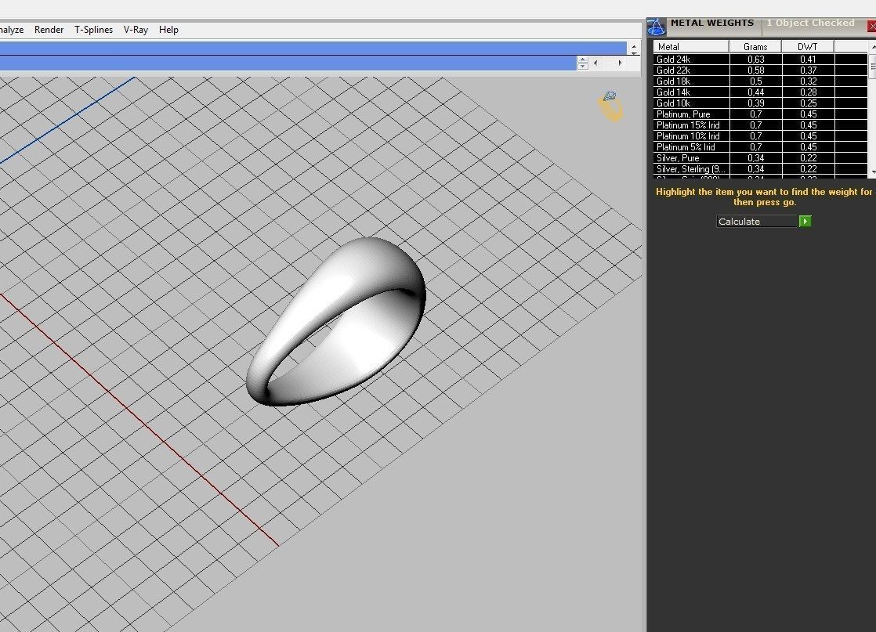The height and width of the screenshot is (632, 876).
Task: Click the 0,45 DWT value for Platinum 5% Irid
Action: click(x=808, y=146)
